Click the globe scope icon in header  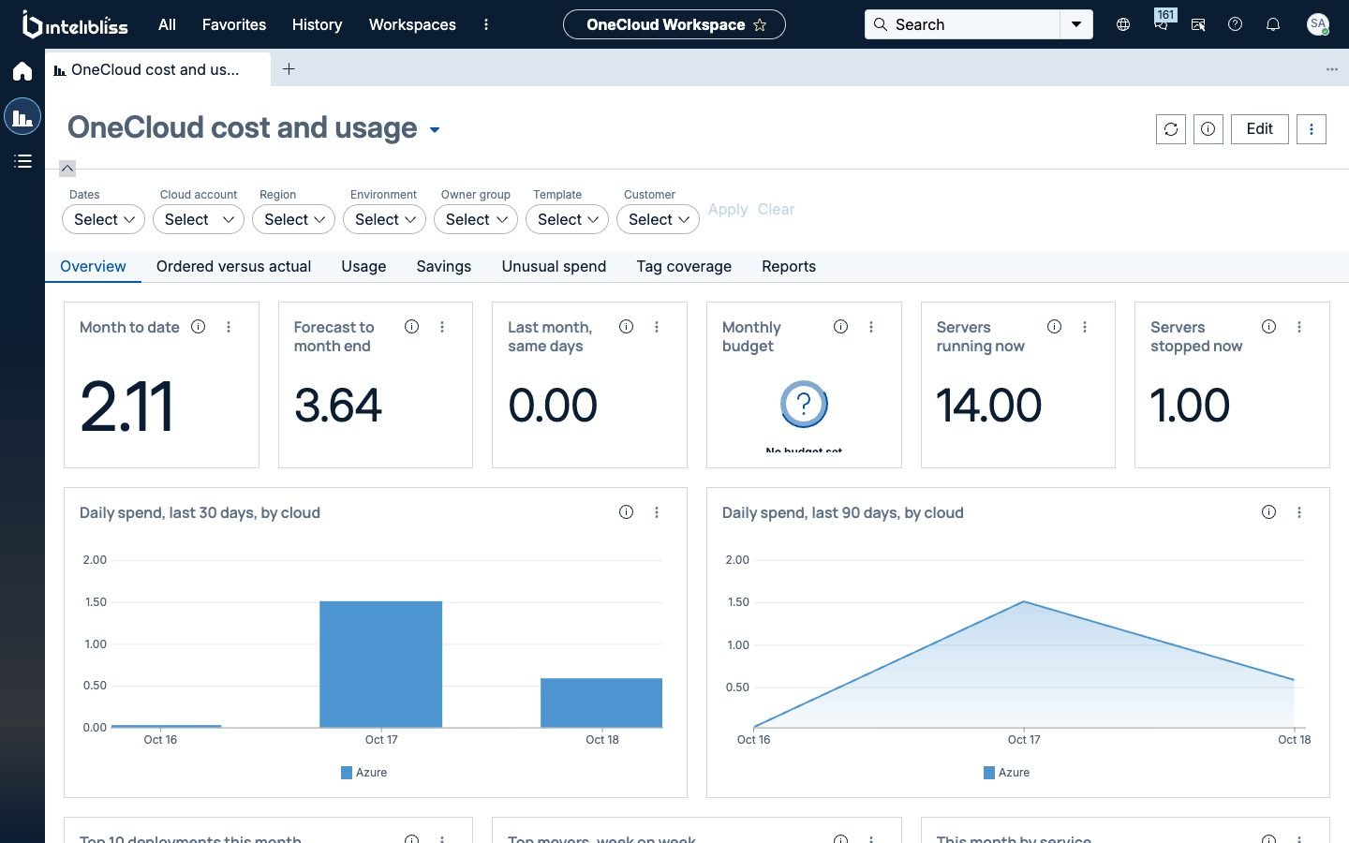coord(1123,24)
